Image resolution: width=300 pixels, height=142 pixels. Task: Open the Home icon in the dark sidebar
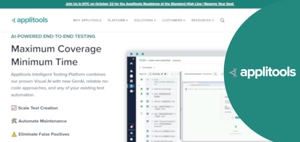131,71
